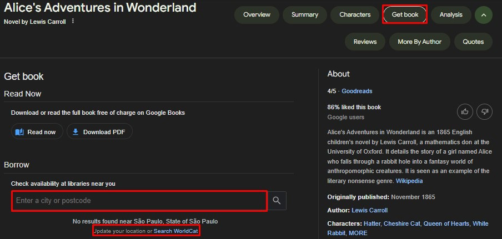Open the Characters tab
Viewport: 502px width, 239px height.
click(355, 15)
